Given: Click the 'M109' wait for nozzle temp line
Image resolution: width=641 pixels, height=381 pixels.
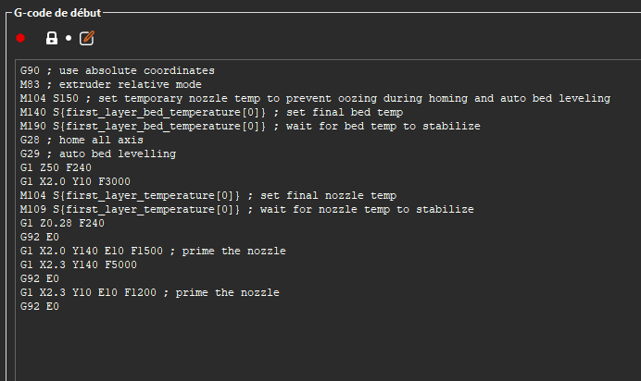Looking at the screenshot, I should pyautogui.click(x=247, y=209).
